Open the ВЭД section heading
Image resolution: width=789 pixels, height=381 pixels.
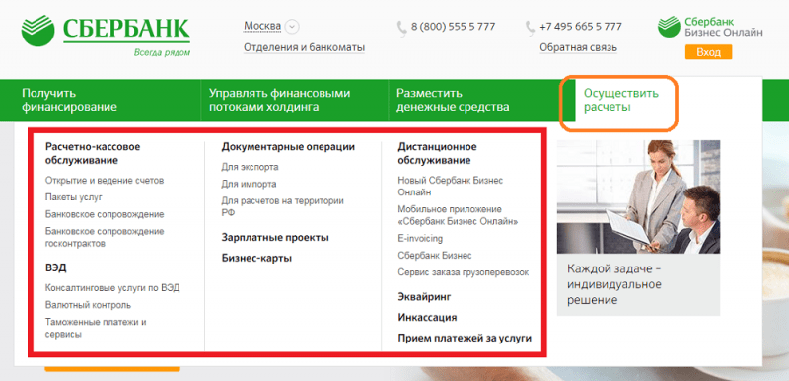coord(56,267)
